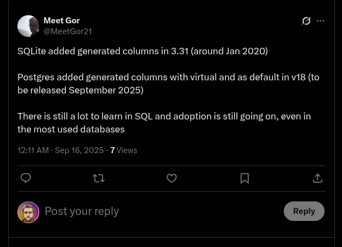Open the @MeetGor21 handle link
Image resolution: width=342 pixels, height=247 pixels.
(68, 31)
